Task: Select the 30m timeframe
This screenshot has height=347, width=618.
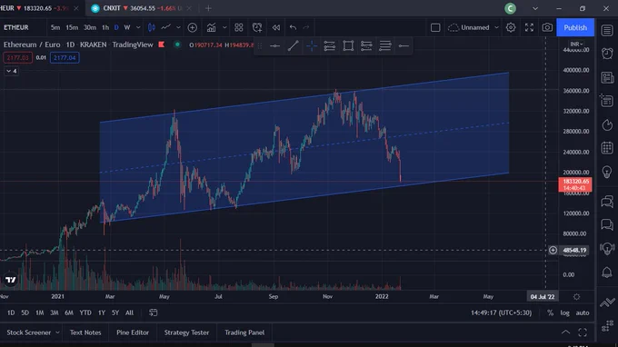Action: (90, 27)
